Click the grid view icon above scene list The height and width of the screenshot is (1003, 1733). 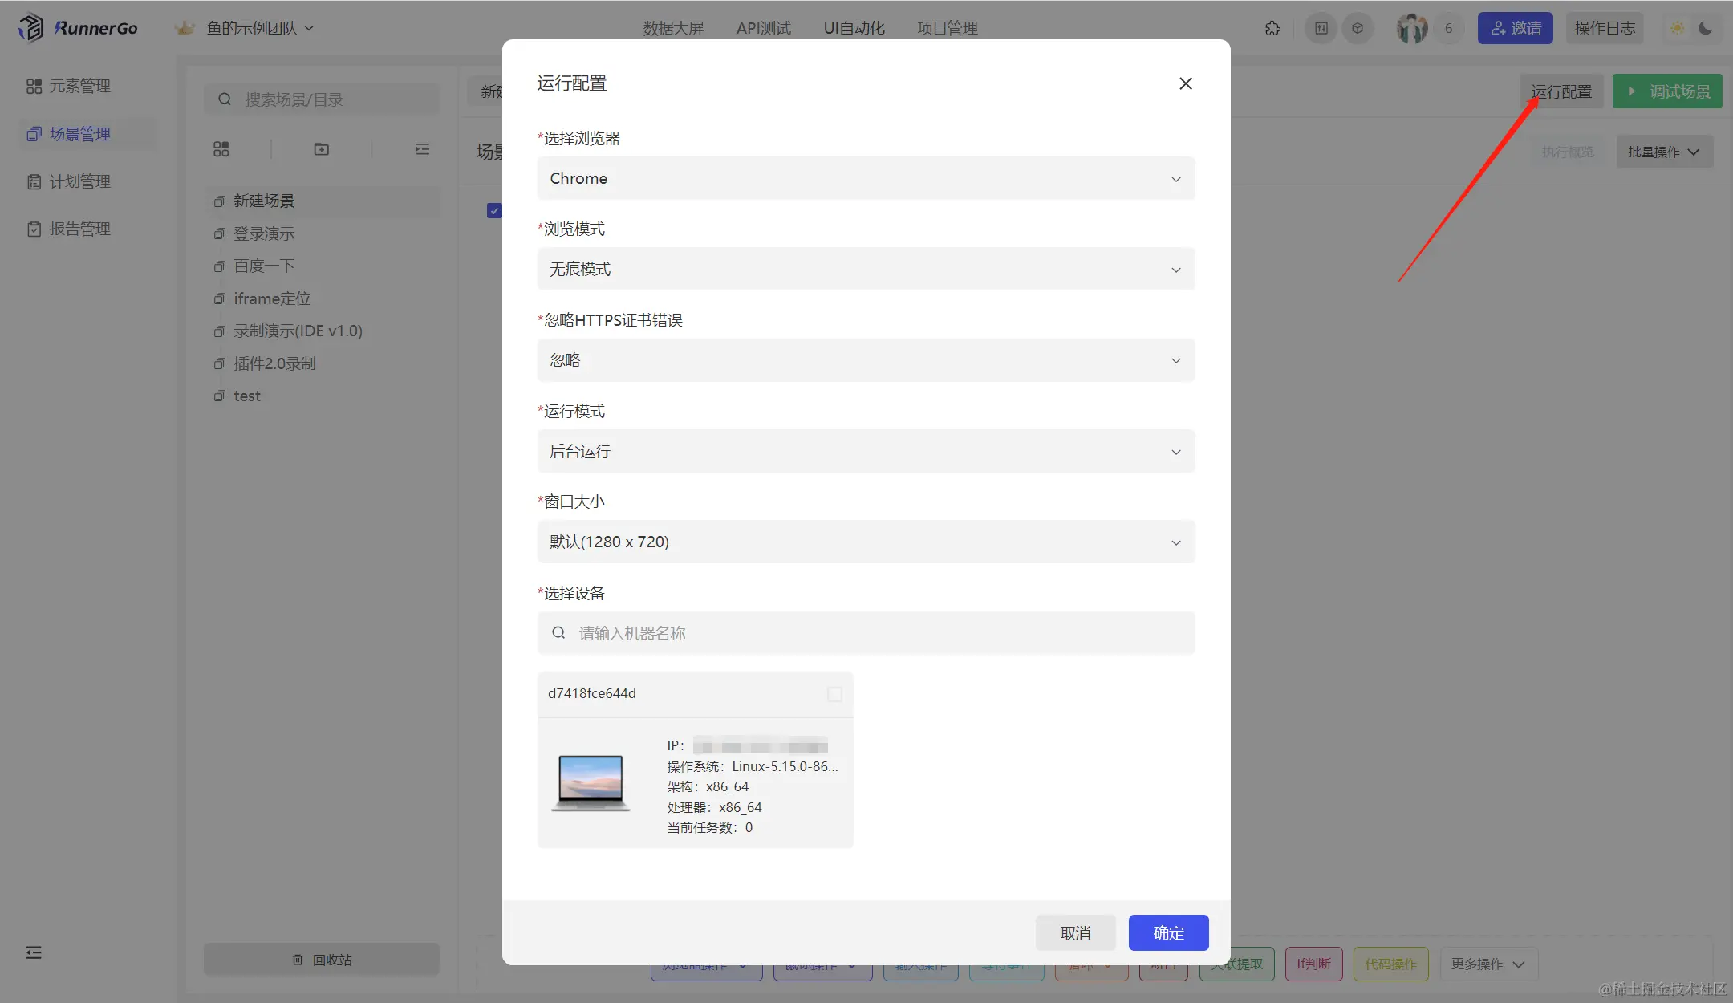pyautogui.click(x=221, y=149)
